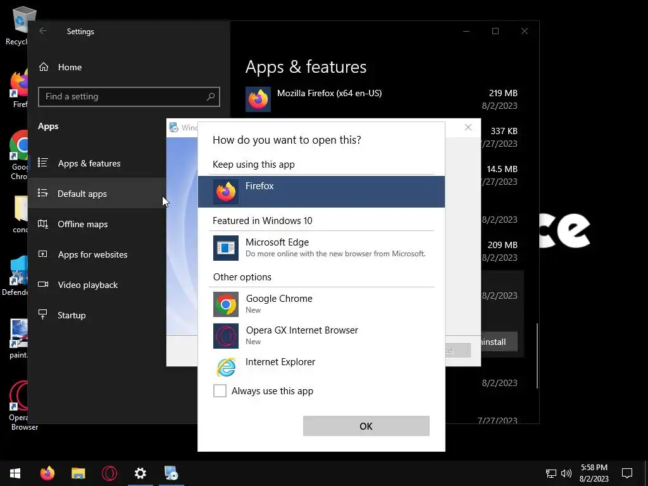The image size is (648, 486).
Task: Click the Uninstall button in Settings window
Action: tap(499, 342)
